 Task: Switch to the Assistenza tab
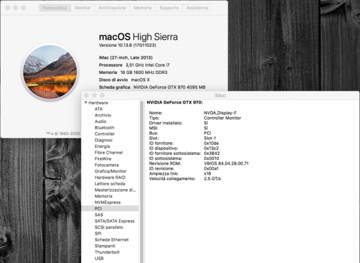coord(197,8)
